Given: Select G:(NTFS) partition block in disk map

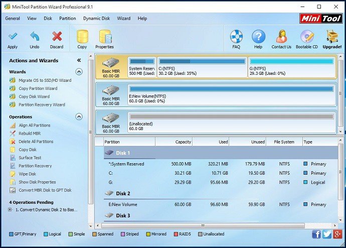Looking at the screenshot, I should 291,67.
